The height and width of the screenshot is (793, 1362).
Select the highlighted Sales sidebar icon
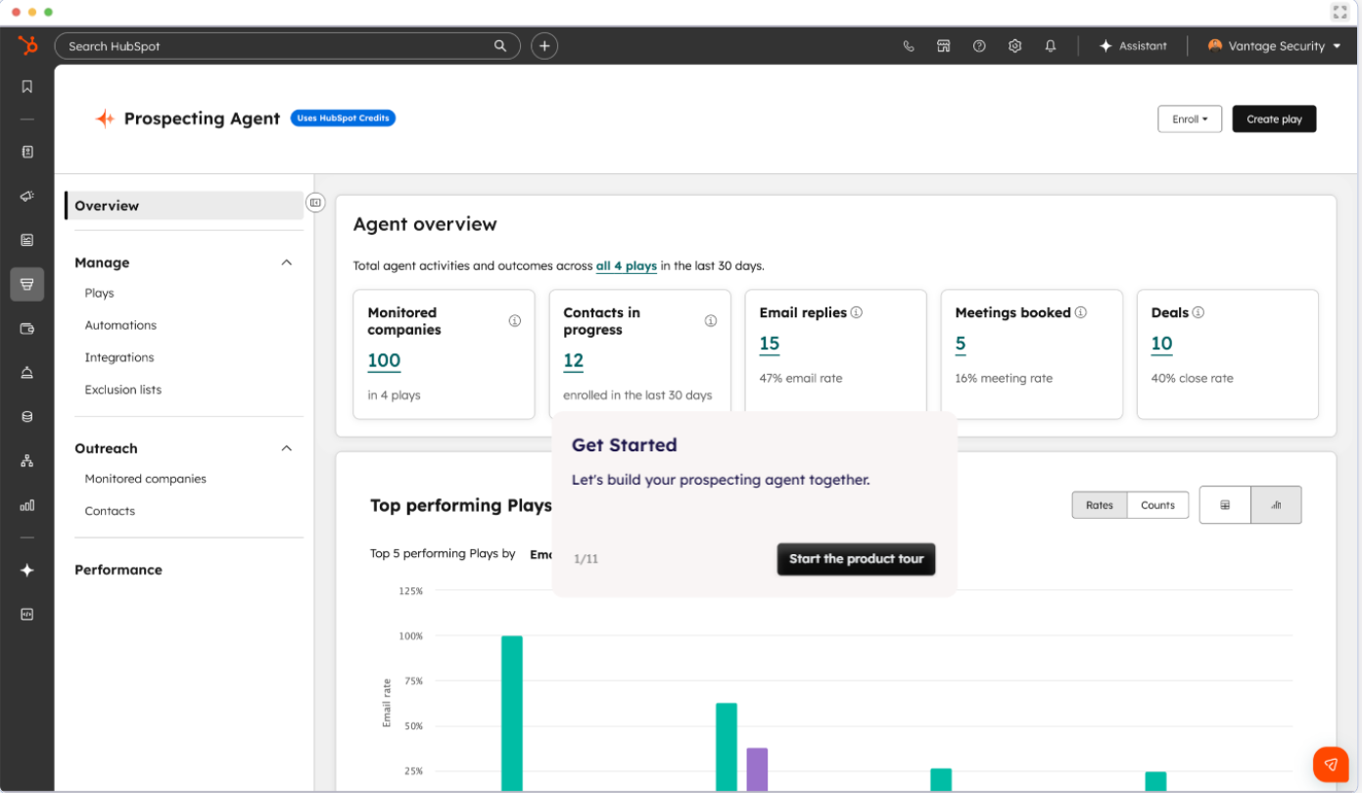27,284
